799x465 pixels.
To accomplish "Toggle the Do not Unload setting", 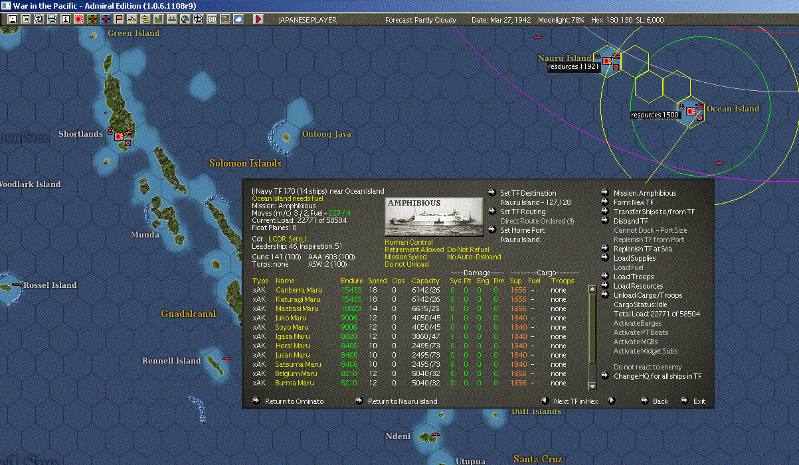I will (x=405, y=264).
